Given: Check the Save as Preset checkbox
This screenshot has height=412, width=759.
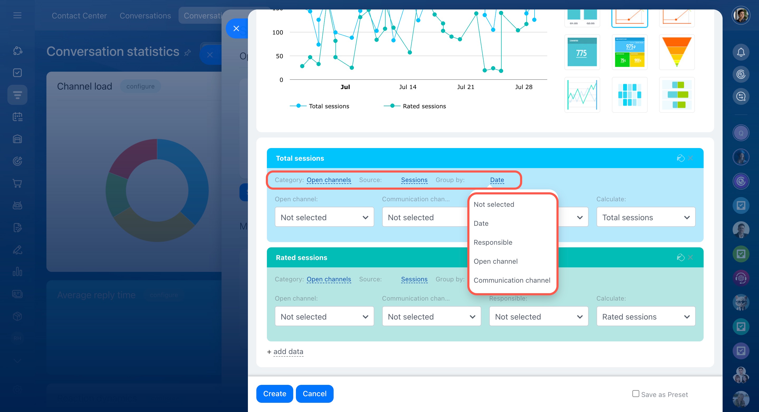Looking at the screenshot, I should (x=636, y=394).
